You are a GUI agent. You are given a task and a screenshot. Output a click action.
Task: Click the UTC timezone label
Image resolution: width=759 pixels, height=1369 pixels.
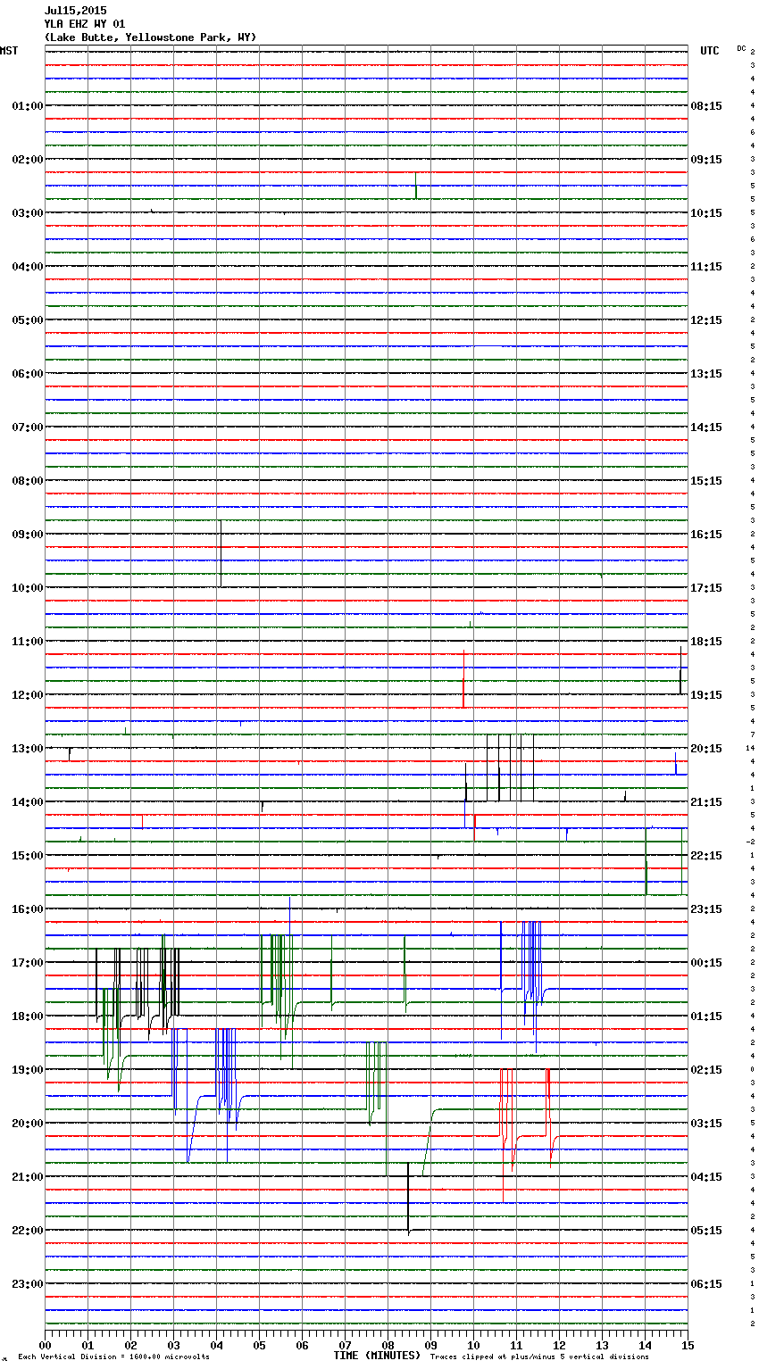(x=709, y=51)
